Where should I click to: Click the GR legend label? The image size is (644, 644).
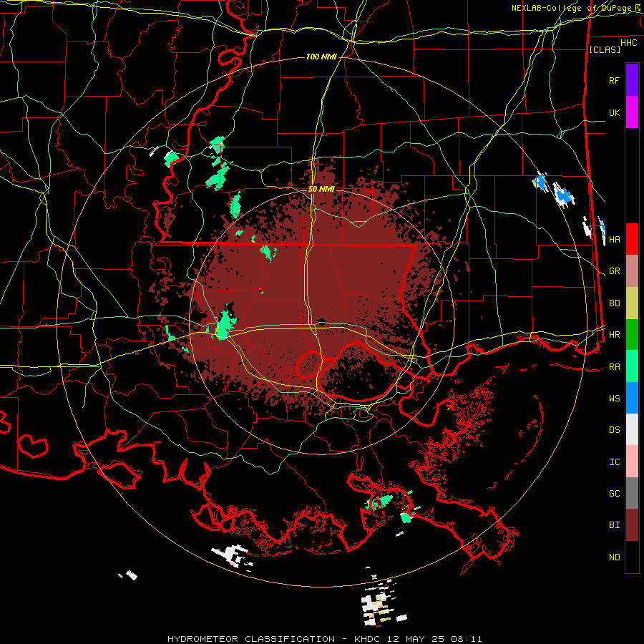click(x=614, y=271)
